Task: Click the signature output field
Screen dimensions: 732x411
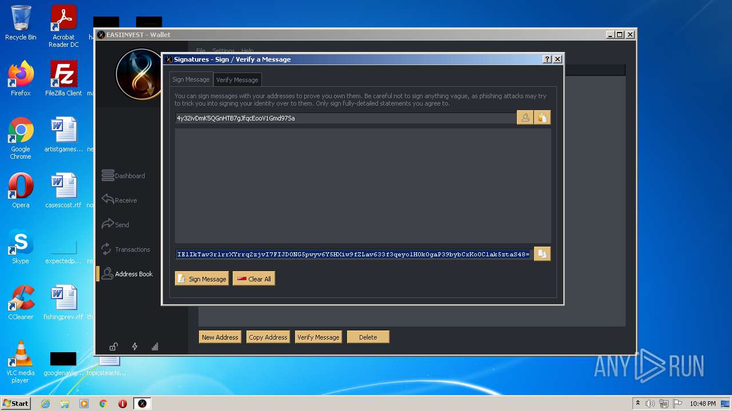Action: 354,254
